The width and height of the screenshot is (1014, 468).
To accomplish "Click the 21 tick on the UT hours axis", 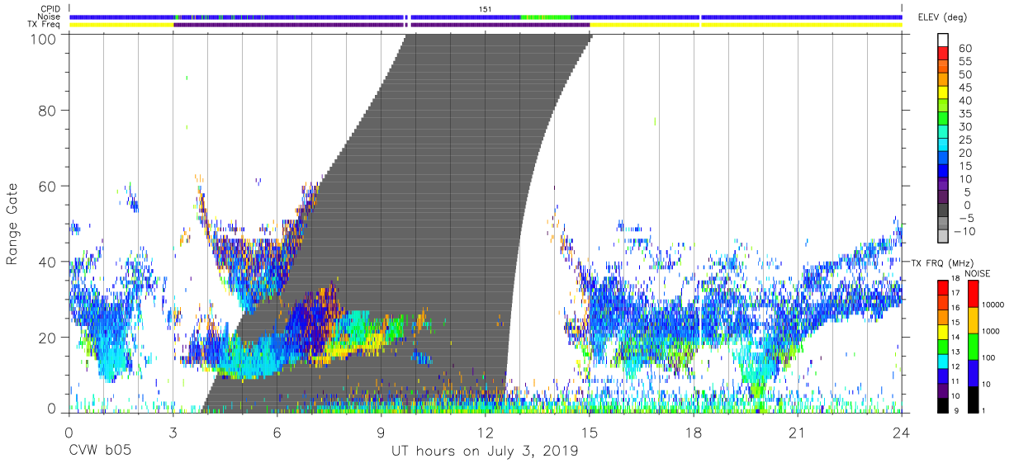I will [797, 432].
